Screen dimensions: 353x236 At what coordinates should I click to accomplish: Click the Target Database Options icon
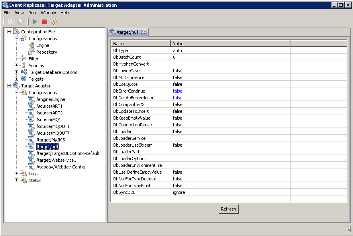point(24,72)
